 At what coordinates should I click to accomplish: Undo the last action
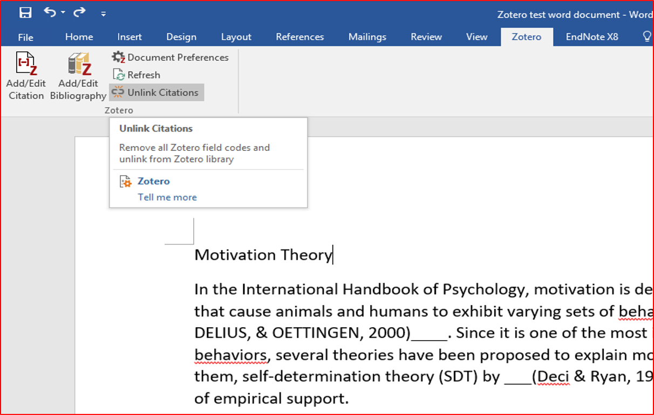(50, 12)
